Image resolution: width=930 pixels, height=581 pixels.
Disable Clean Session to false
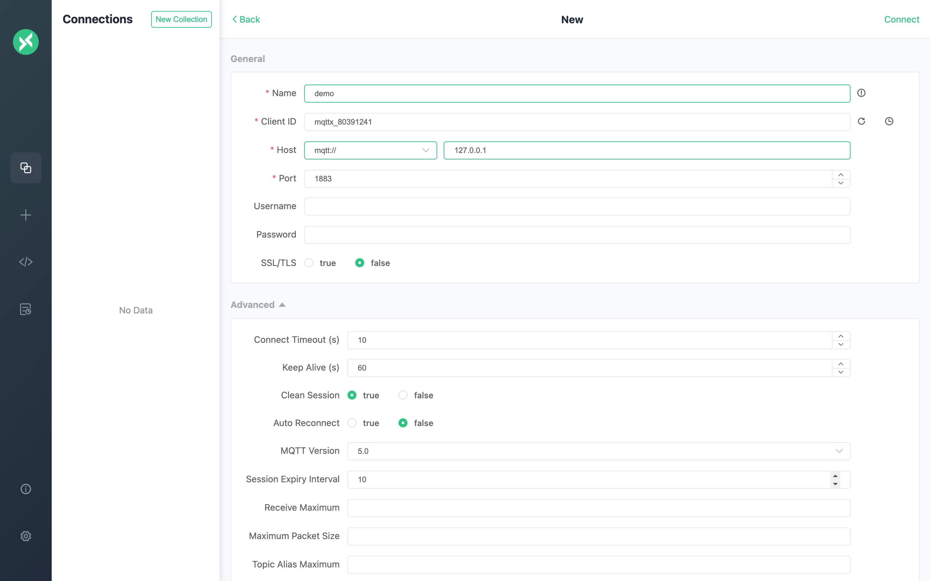[402, 395]
